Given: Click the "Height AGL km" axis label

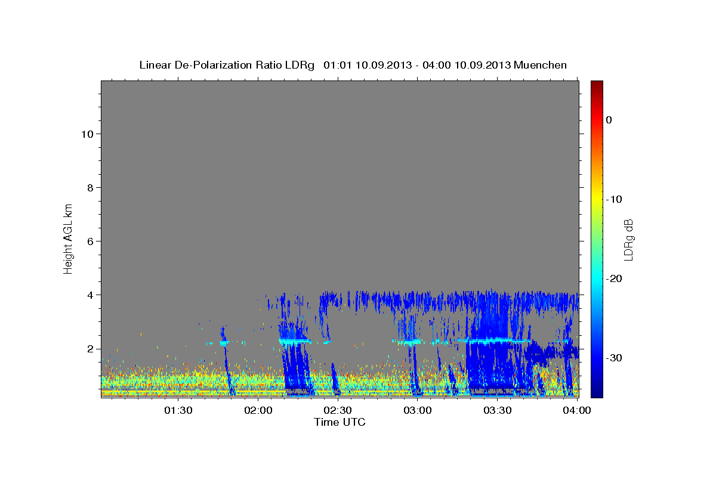Looking at the screenshot, I should (x=68, y=238).
